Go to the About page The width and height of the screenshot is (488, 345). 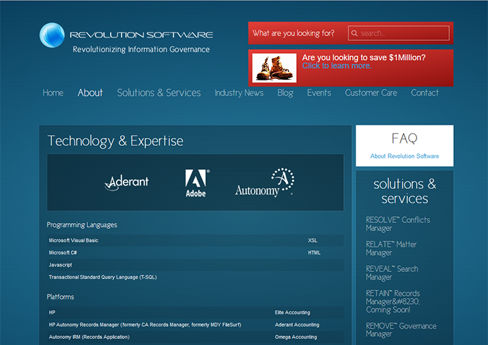pos(90,93)
